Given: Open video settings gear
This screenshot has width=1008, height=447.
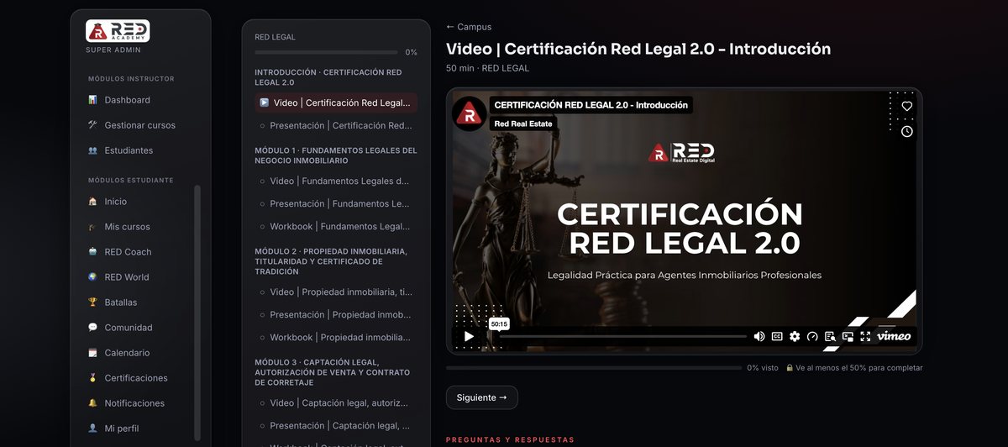Looking at the screenshot, I should [x=795, y=336].
